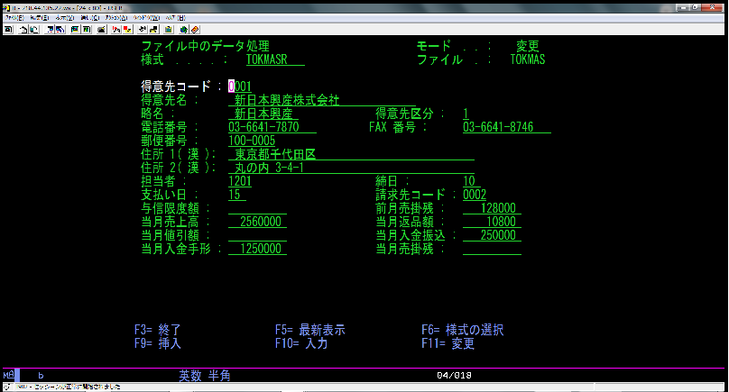Screen dimensions: 729x392
Task: Click the empty 与信限度額 input field
Action: point(257,208)
